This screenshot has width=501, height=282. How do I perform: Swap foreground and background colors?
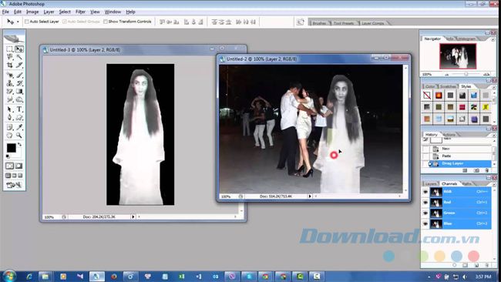click(20, 145)
